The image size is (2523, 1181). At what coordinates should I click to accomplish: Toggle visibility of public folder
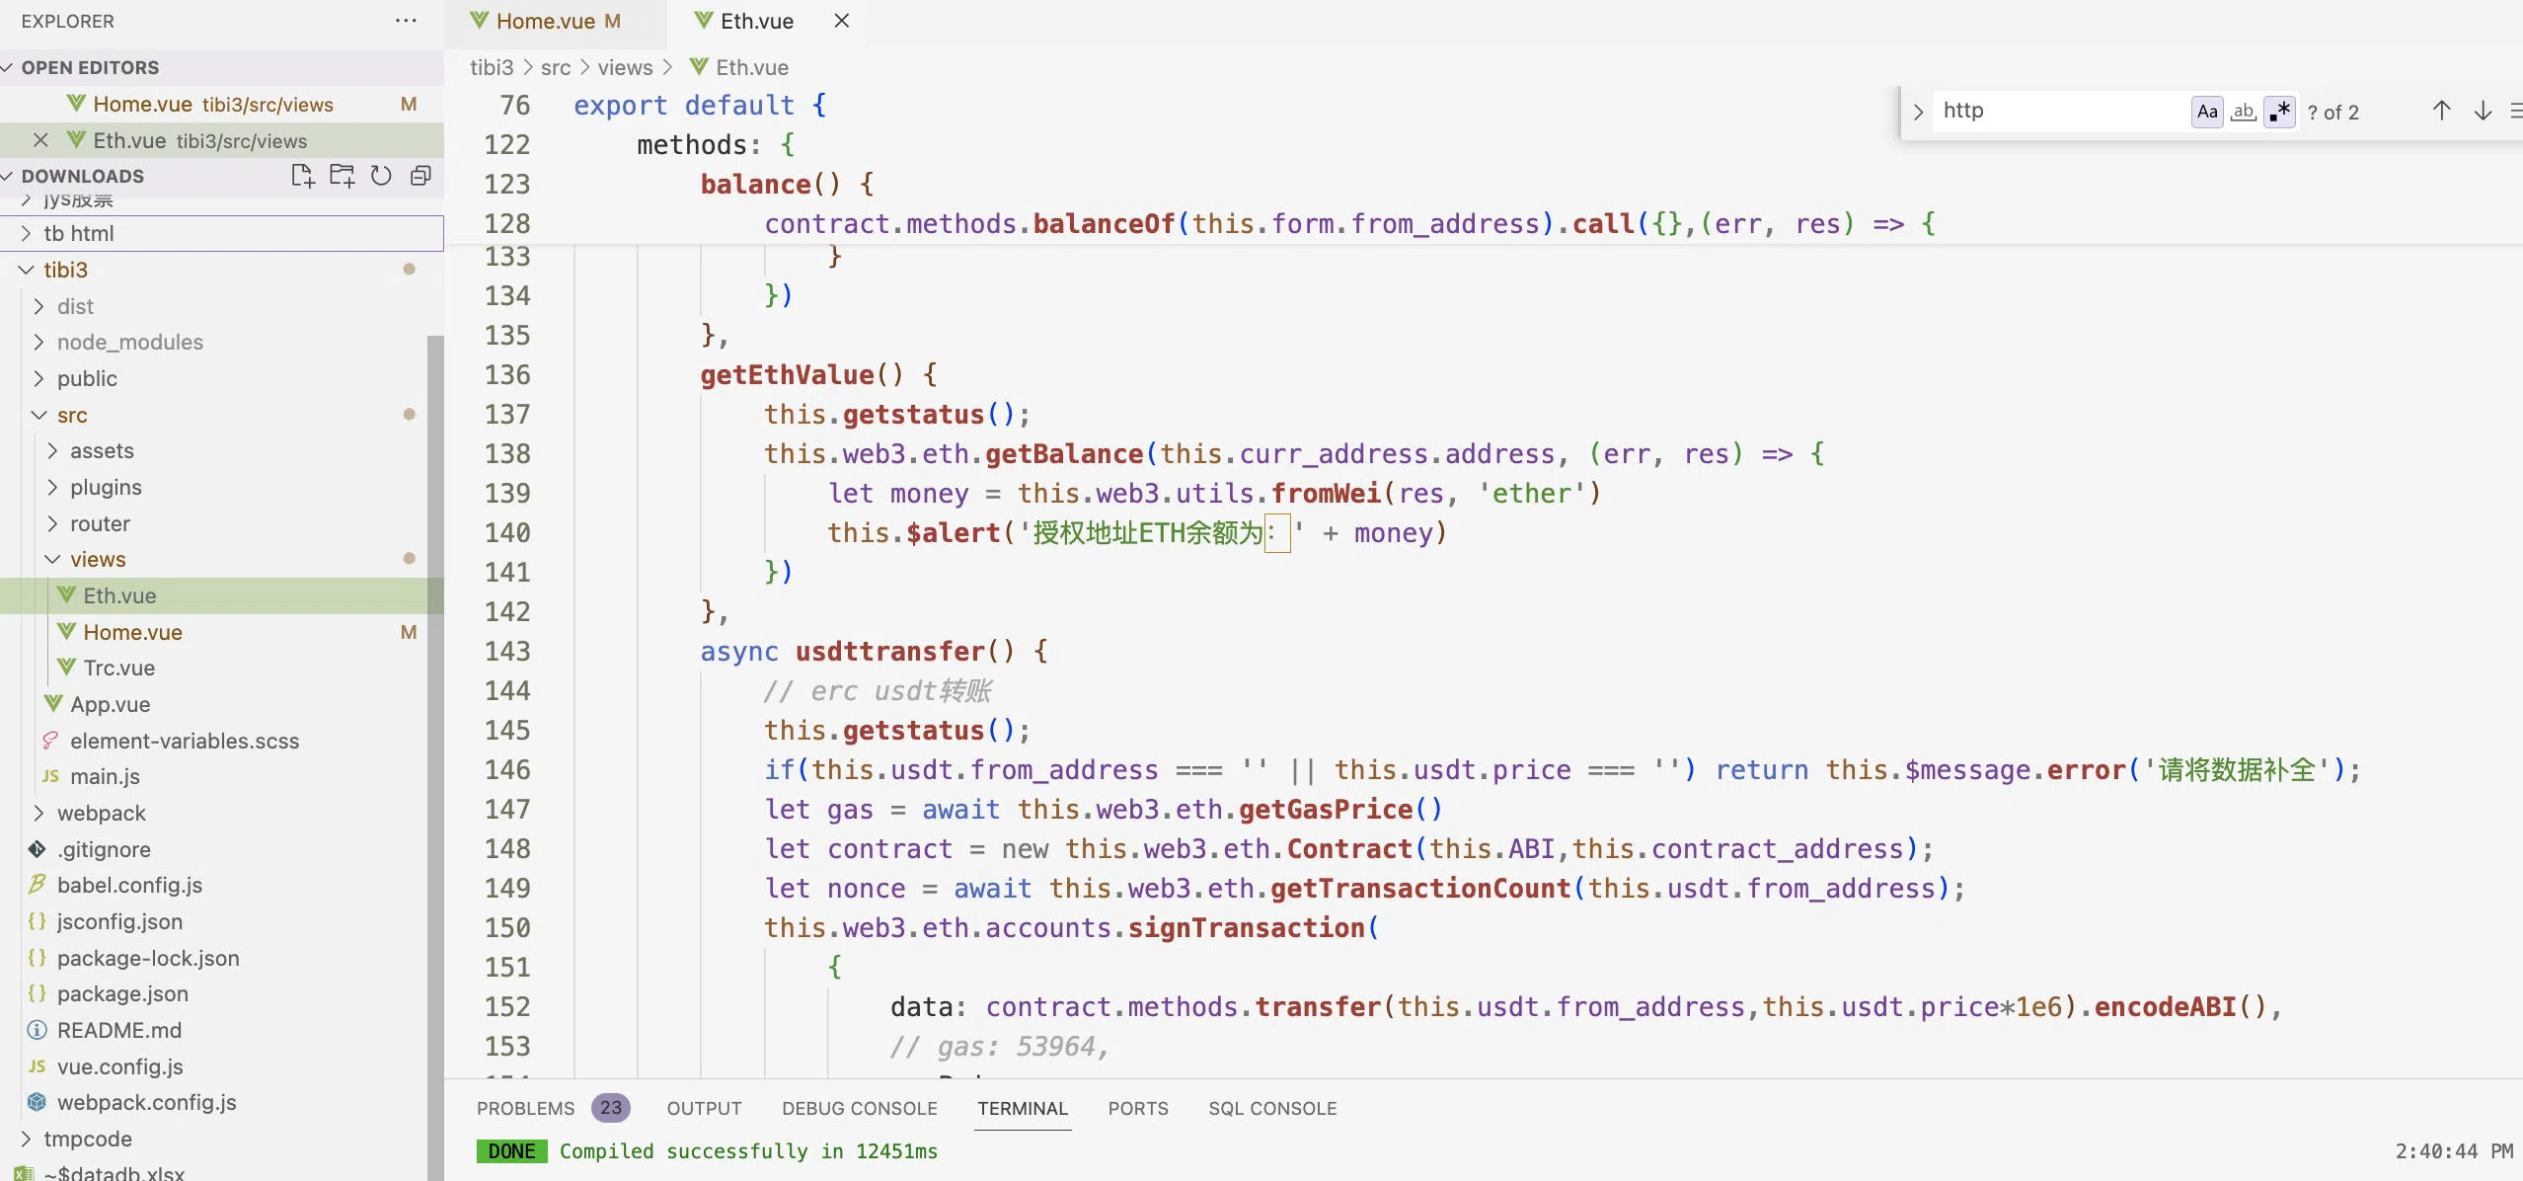click(36, 378)
